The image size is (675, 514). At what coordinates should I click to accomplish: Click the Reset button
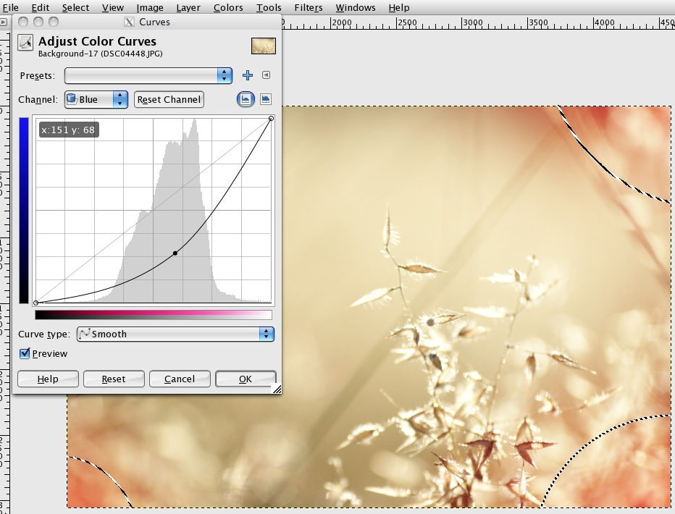click(x=114, y=379)
